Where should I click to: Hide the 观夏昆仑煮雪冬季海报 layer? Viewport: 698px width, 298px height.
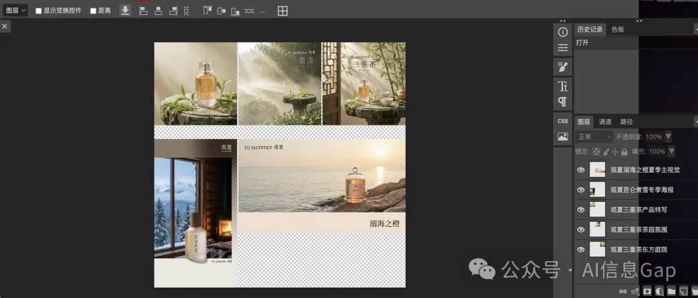(580, 190)
